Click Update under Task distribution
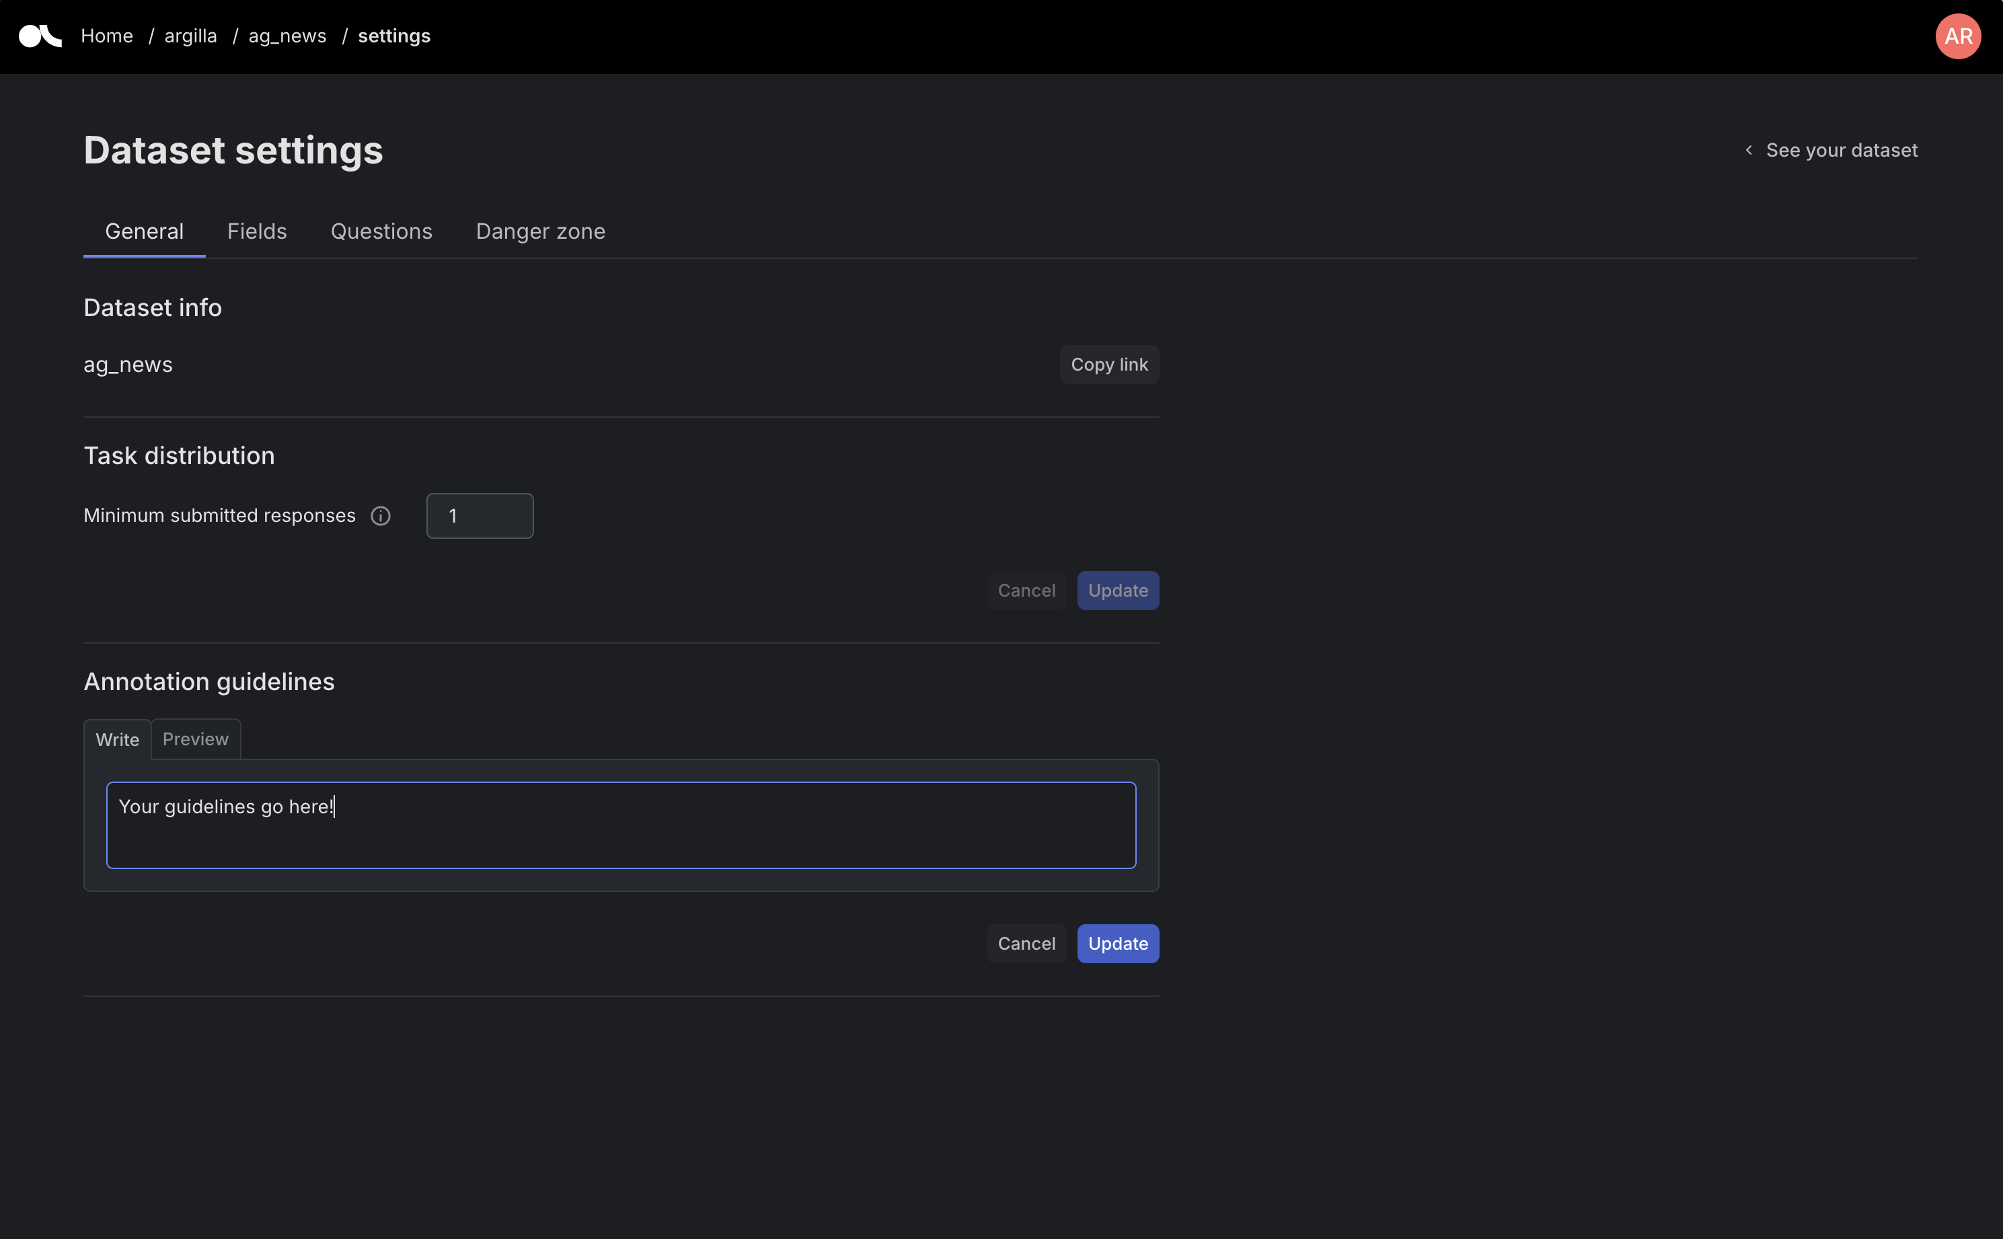The image size is (2003, 1239). (1117, 591)
